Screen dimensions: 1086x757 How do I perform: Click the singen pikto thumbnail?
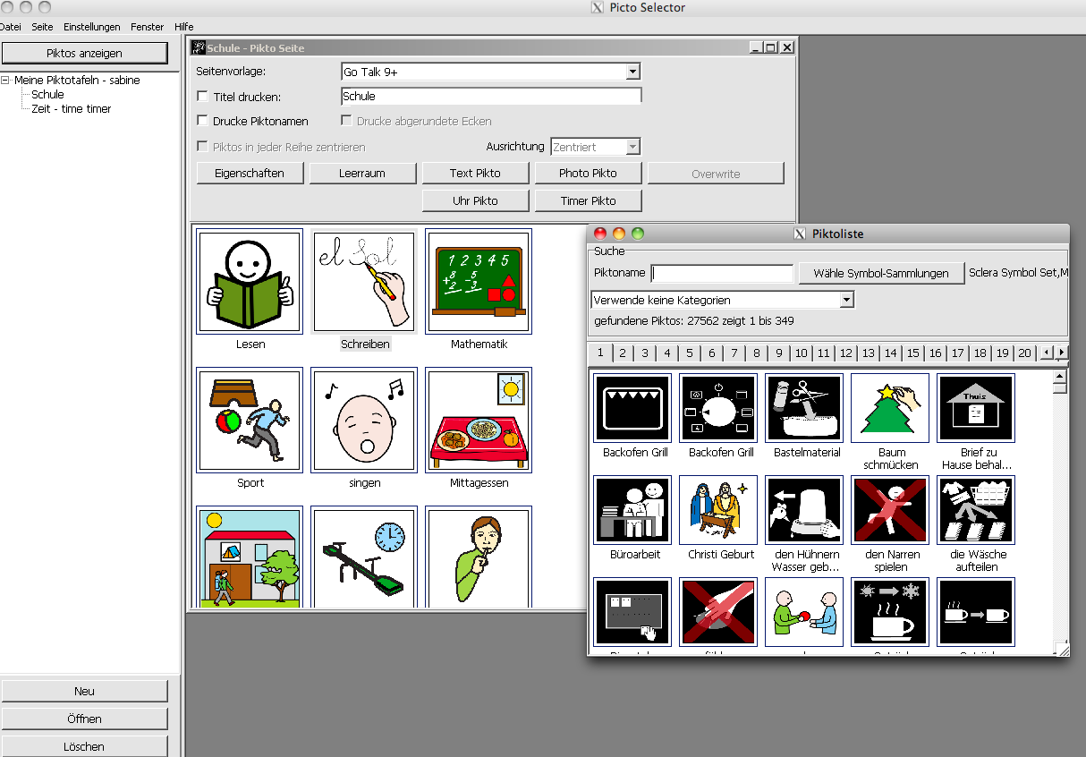pyautogui.click(x=363, y=419)
